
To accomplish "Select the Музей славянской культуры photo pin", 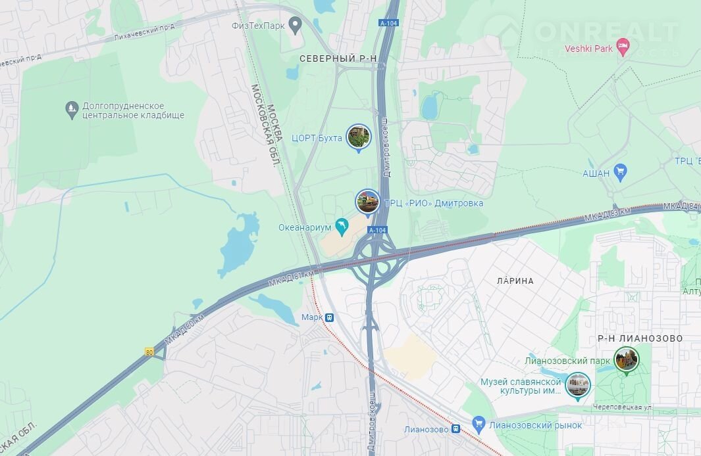I will [578, 386].
